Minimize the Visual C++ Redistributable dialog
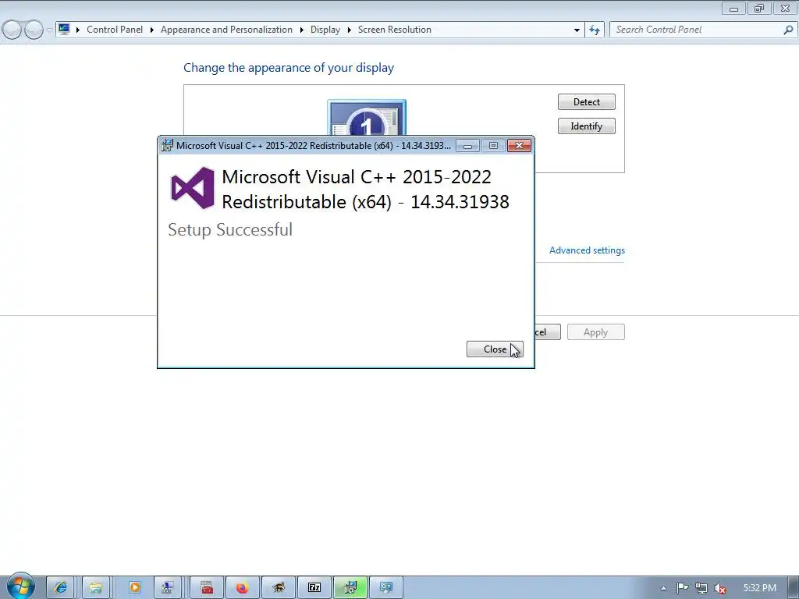Screen dimensions: 799x599 [467, 146]
